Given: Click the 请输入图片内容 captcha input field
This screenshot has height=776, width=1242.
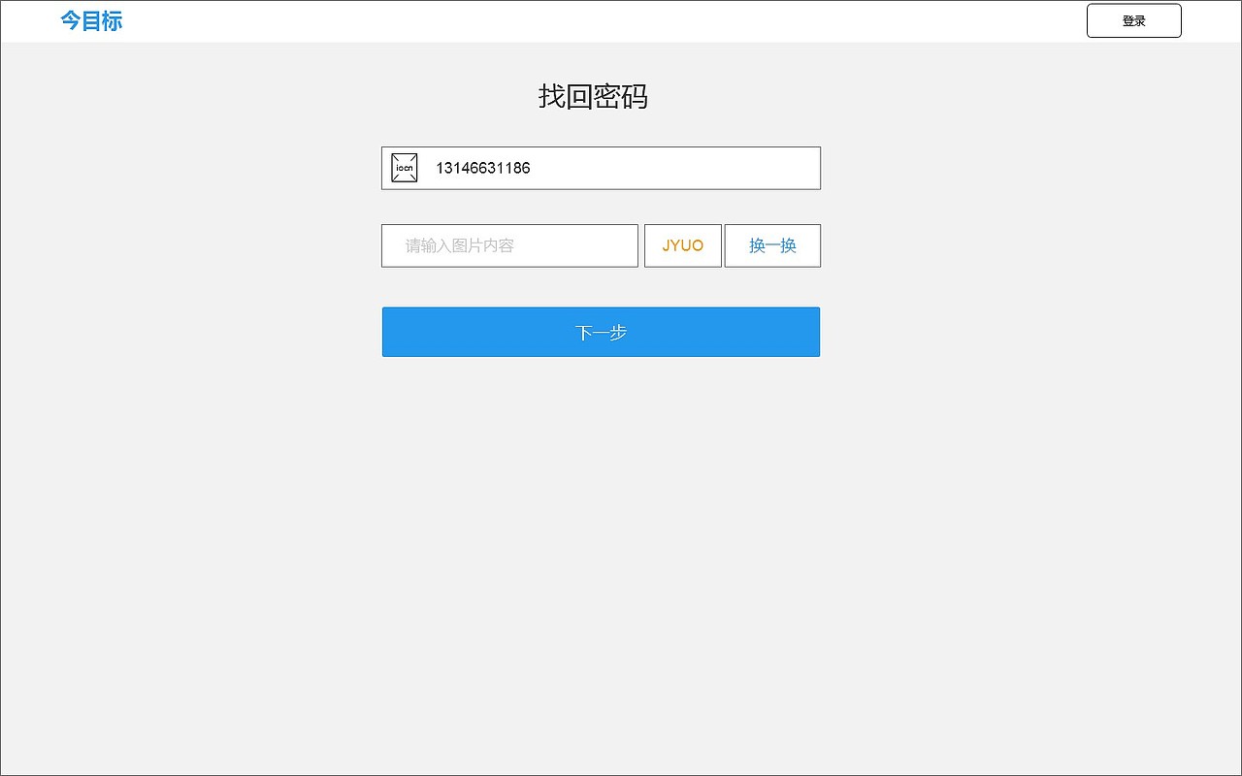Looking at the screenshot, I should 509,245.
